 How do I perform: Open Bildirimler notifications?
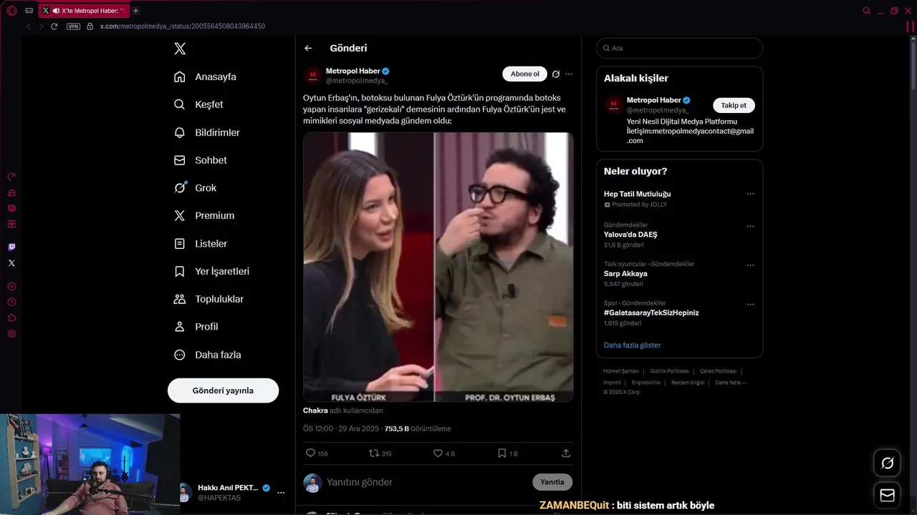207,132
